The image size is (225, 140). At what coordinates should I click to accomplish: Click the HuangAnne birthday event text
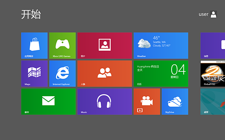click(148, 66)
